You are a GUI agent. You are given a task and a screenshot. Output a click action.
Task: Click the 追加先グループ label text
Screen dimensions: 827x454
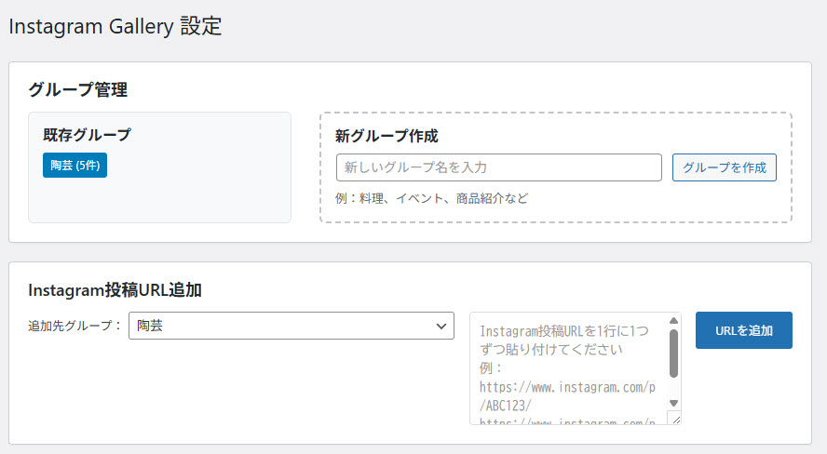click(75, 327)
